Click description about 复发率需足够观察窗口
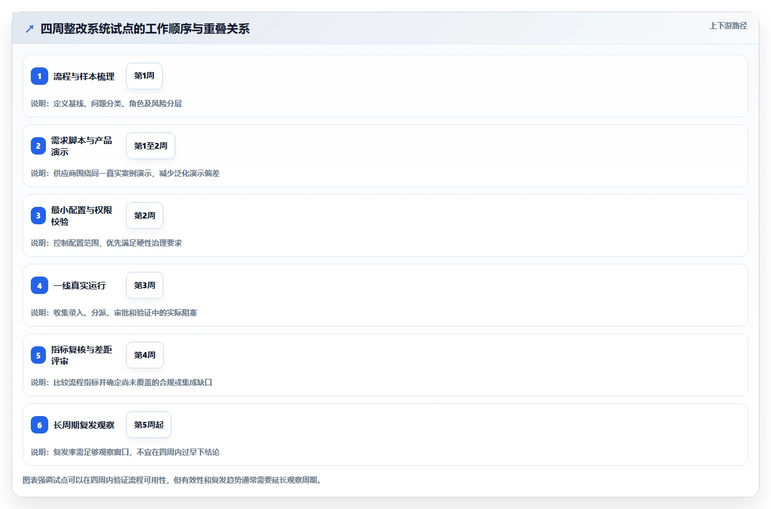This screenshot has width=771, height=509. pos(125,452)
